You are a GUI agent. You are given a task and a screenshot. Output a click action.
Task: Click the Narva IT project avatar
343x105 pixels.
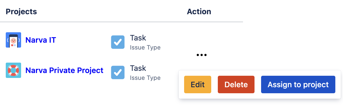click(x=13, y=40)
